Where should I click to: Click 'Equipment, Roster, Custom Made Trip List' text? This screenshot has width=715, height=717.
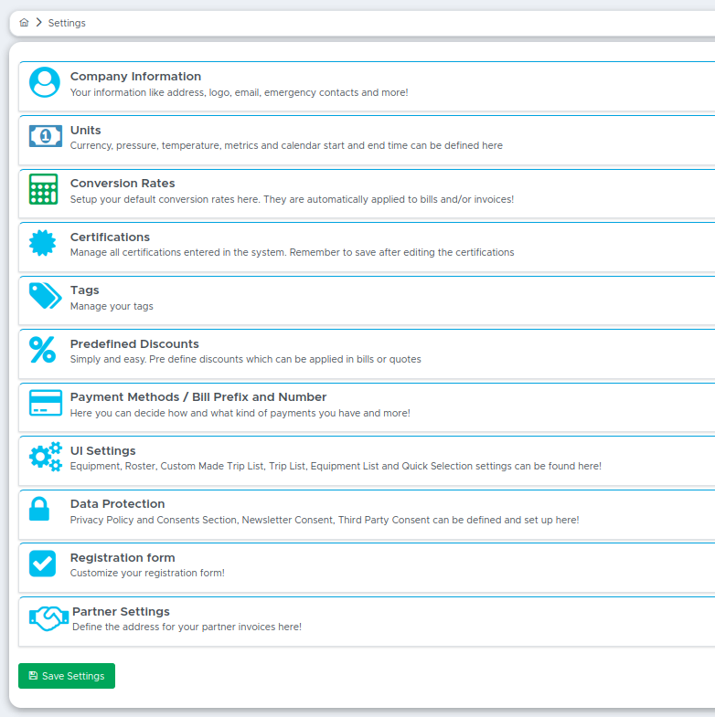tap(336, 467)
